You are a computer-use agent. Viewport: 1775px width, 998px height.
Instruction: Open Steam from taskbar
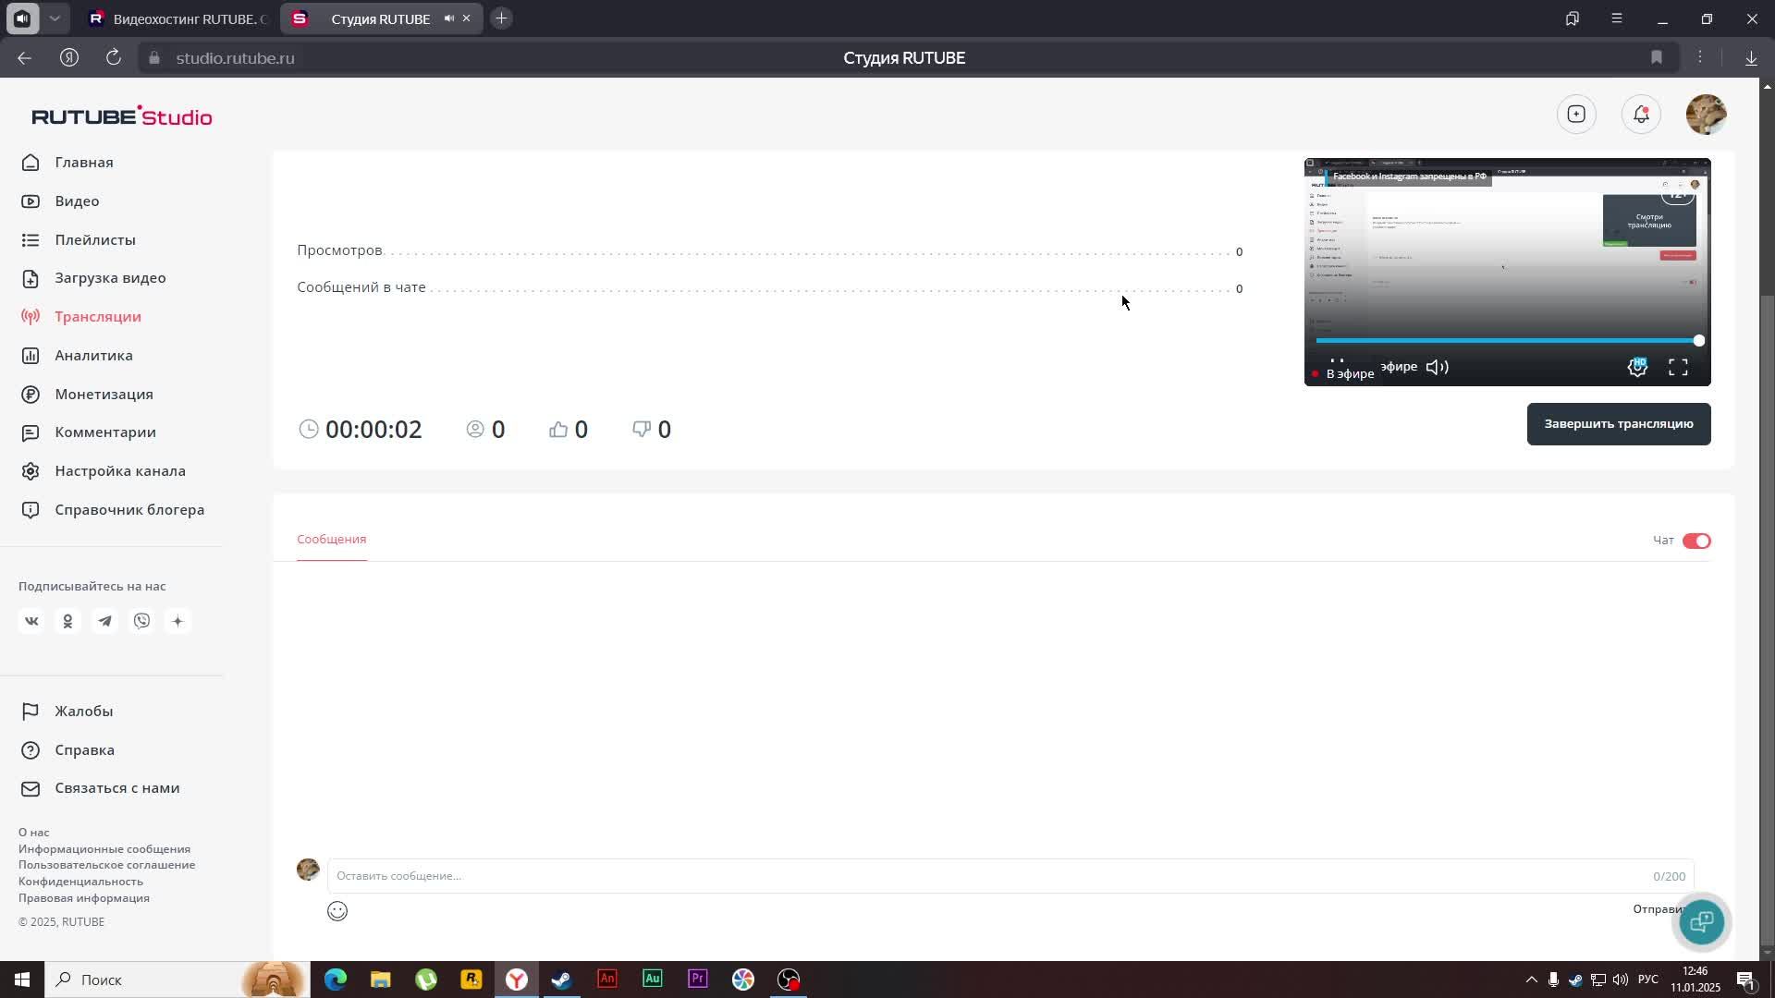(x=562, y=980)
